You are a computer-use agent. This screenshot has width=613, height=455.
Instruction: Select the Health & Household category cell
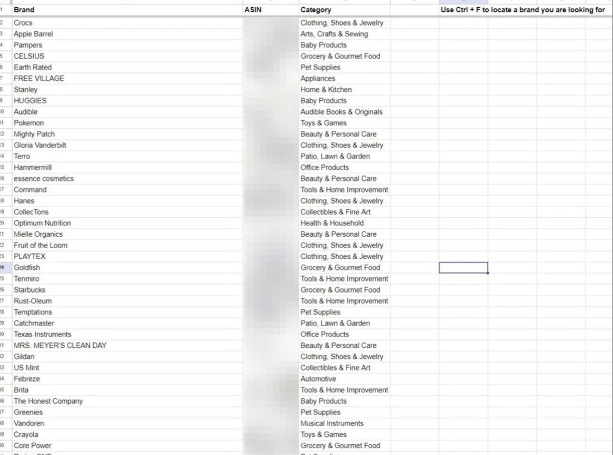pyautogui.click(x=344, y=223)
